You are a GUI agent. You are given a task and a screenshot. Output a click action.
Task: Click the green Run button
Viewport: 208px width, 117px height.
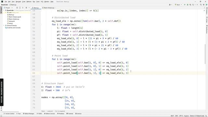click(185, 5)
